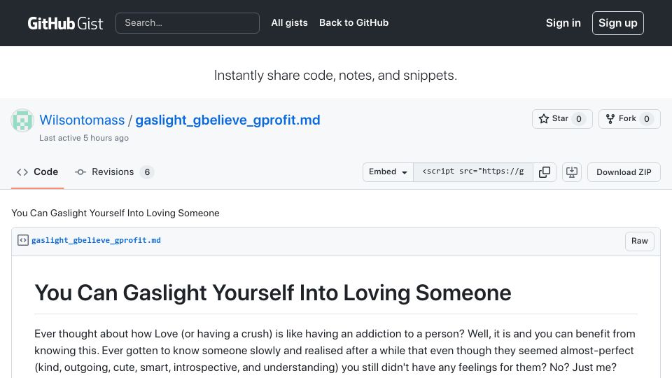Click the code file icon beside the filename
Image resolution: width=672 pixels, height=378 pixels.
23,240
